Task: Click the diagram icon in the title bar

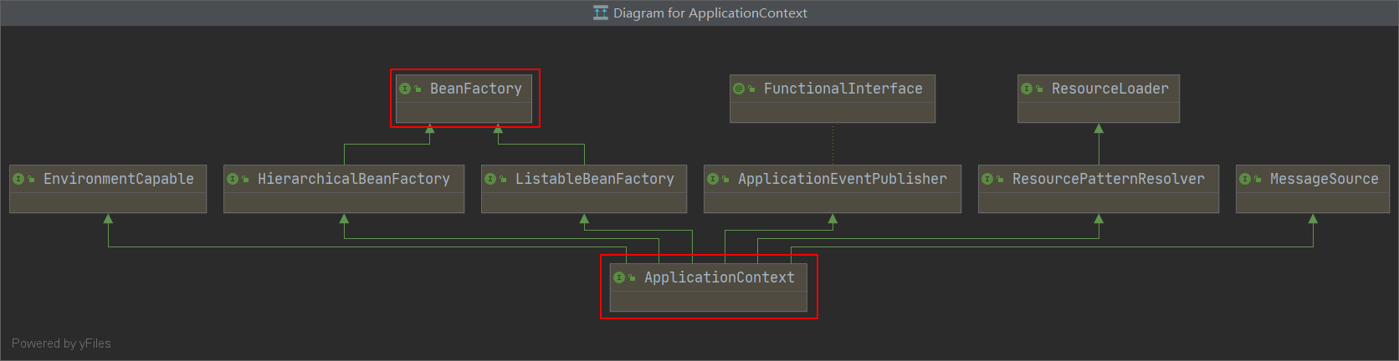Action: pyautogui.click(x=601, y=13)
